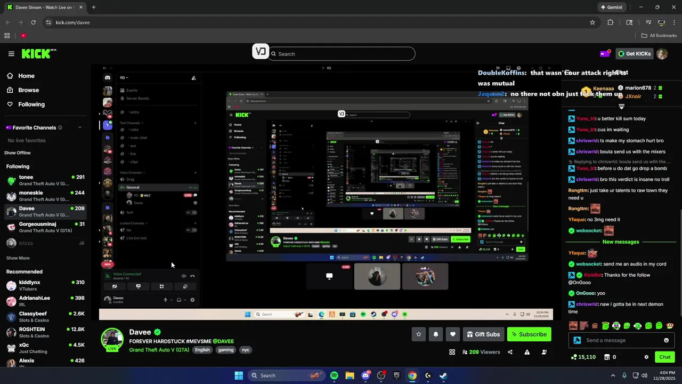This screenshot has height=384, width=682.
Task: Open the YouTube bookmark icon
Action: [23, 36]
